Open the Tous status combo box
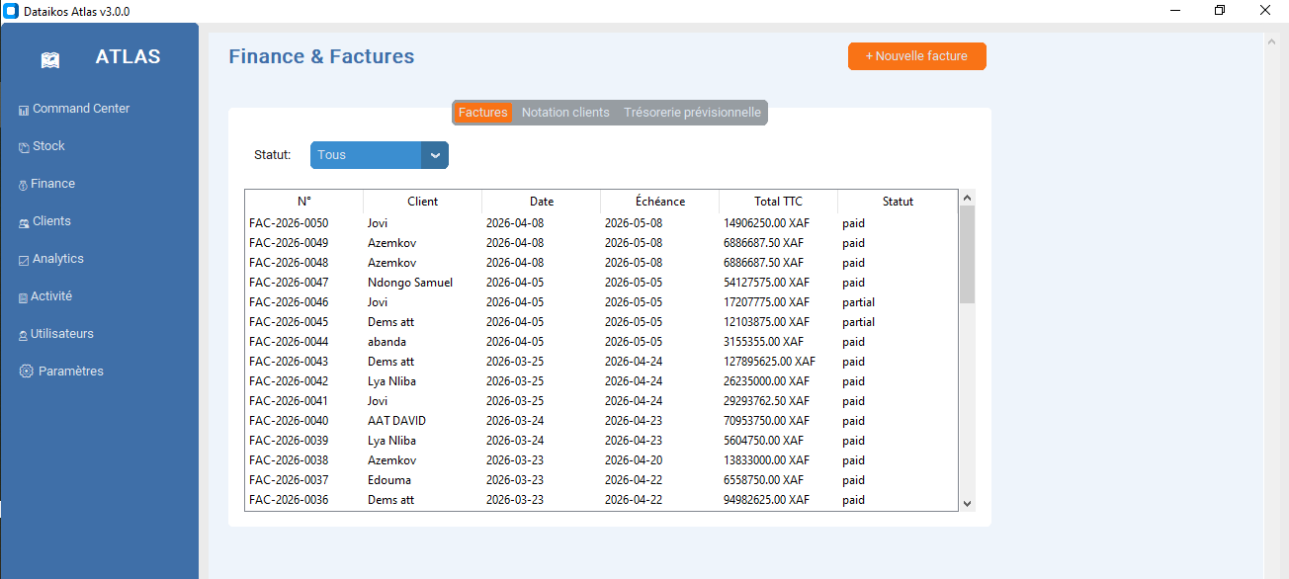The width and height of the screenshot is (1289, 579). pos(380,155)
